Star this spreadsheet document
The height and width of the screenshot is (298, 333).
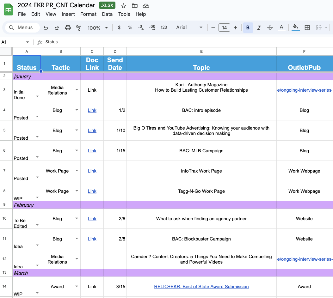123,6
